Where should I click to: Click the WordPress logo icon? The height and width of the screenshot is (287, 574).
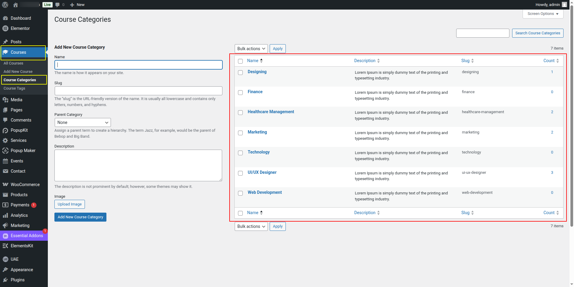click(x=5, y=5)
